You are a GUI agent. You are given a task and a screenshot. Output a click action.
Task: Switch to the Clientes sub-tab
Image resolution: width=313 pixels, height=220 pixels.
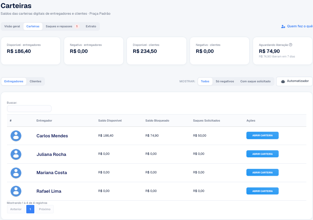coord(35,81)
